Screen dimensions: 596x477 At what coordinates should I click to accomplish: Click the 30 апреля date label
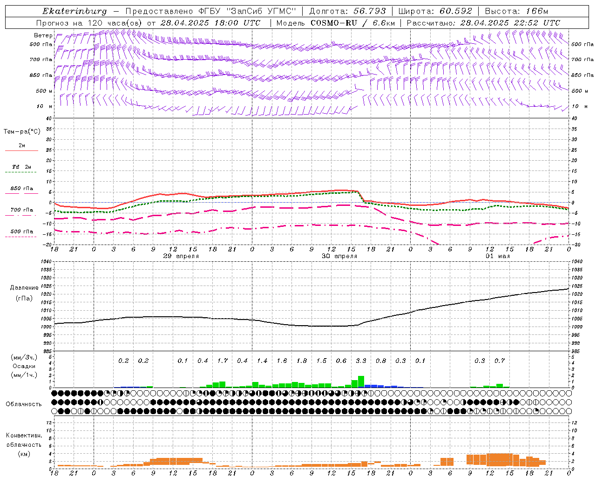pos(339,256)
